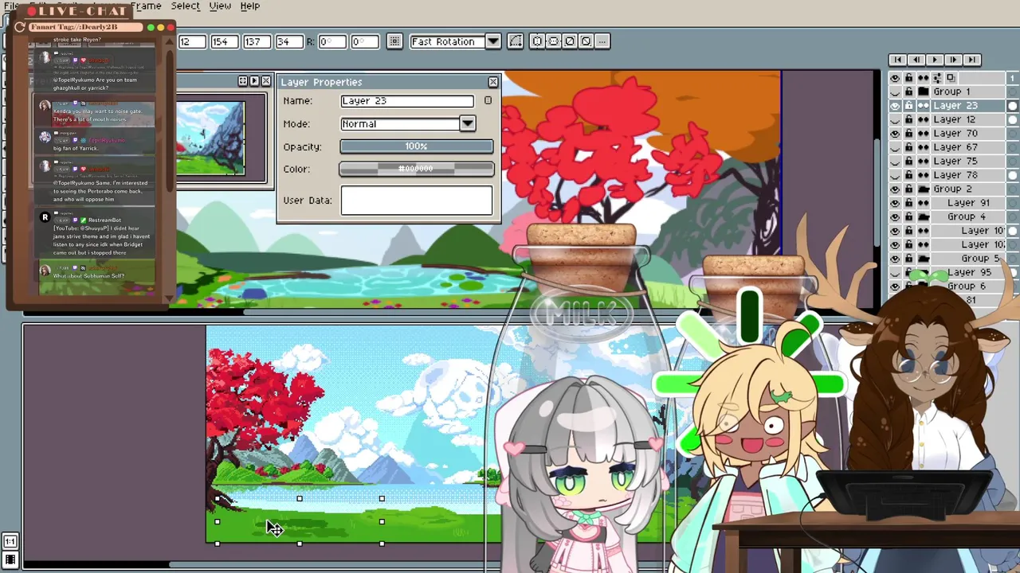1020x573 pixels.
Task: Click the transform field showing 154
Action: click(x=225, y=42)
